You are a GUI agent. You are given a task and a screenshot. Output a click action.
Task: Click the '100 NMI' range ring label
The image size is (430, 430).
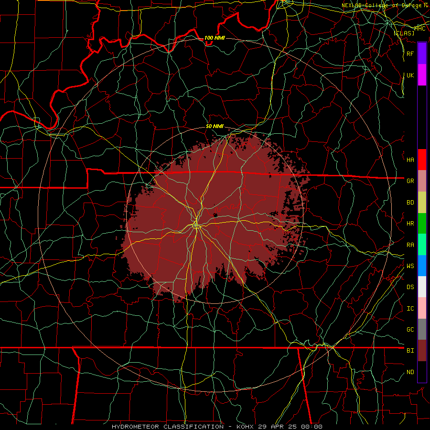[215, 38]
